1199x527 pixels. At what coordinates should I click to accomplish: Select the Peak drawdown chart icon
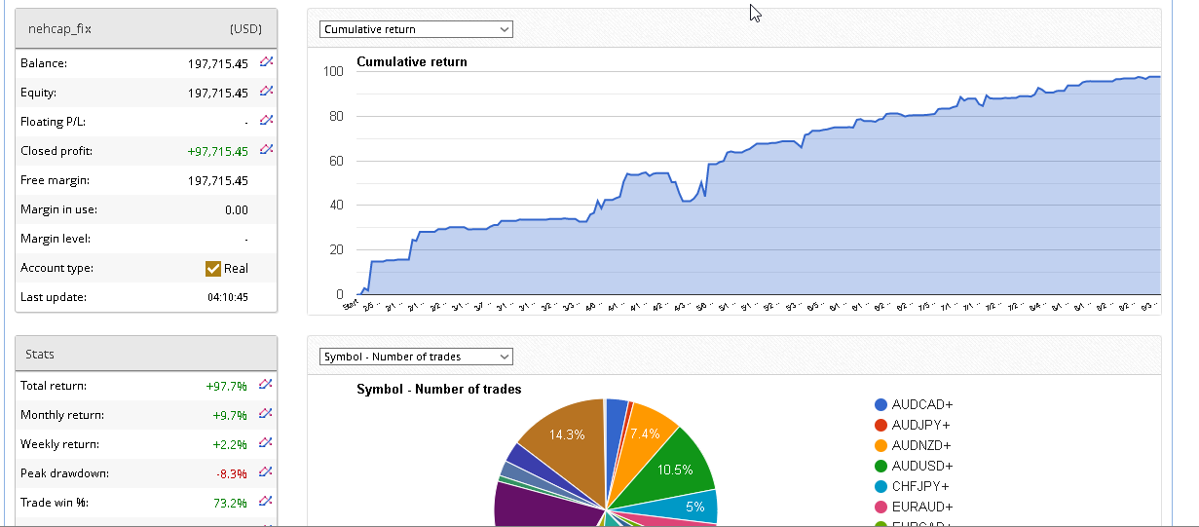[266, 471]
